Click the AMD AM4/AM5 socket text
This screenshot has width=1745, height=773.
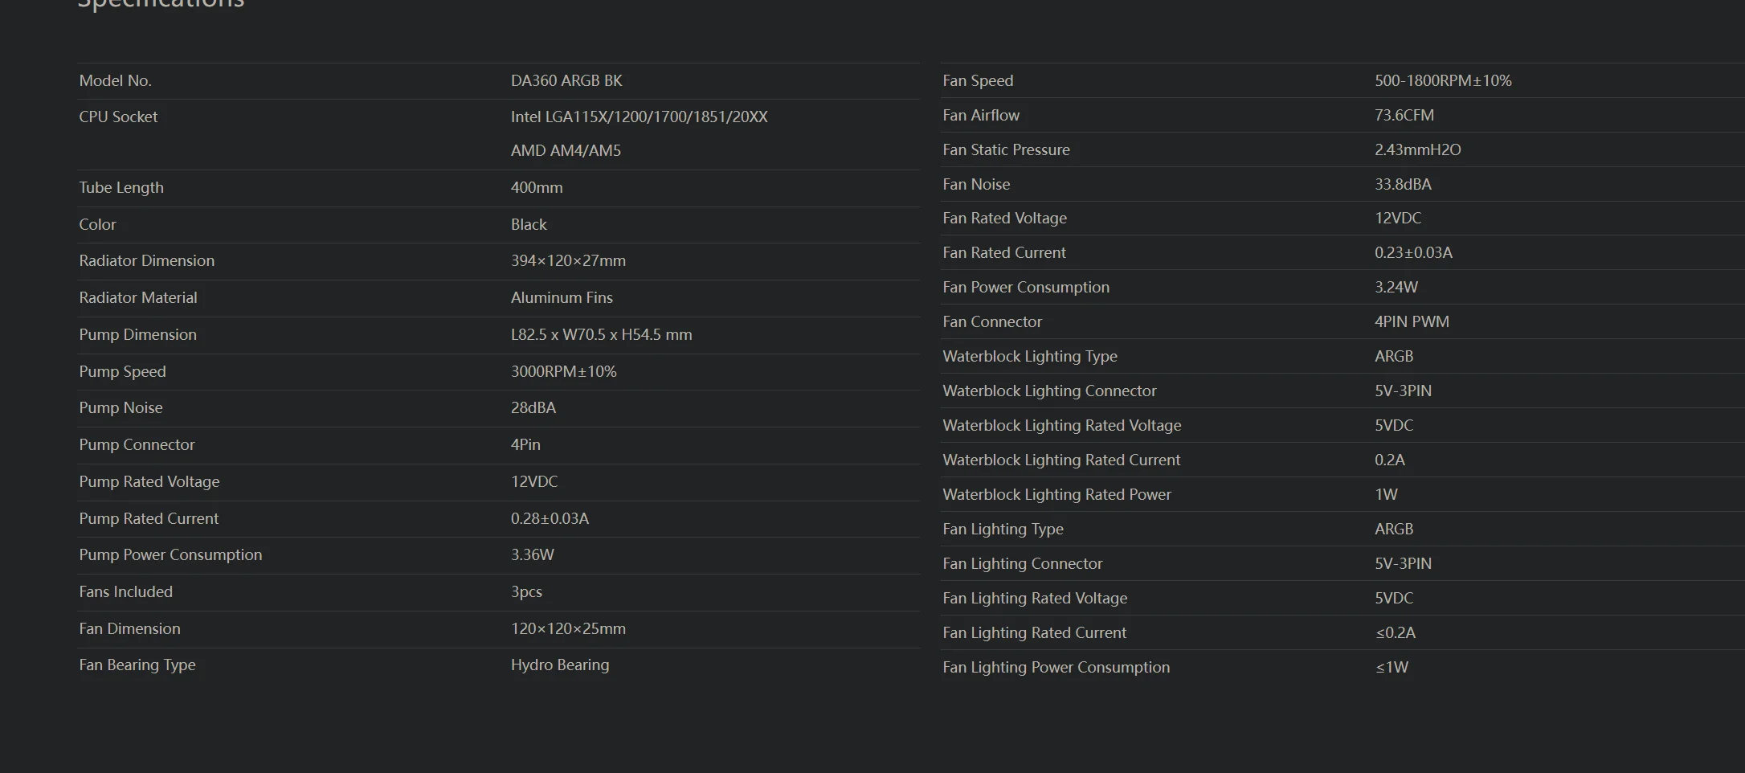tap(566, 150)
